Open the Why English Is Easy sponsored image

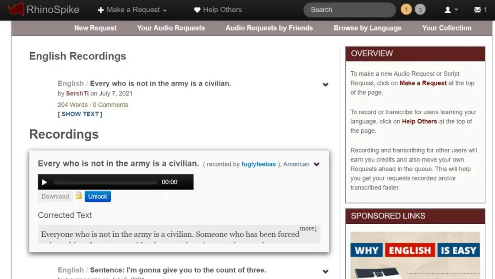pyautogui.click(x=415, y=255)
